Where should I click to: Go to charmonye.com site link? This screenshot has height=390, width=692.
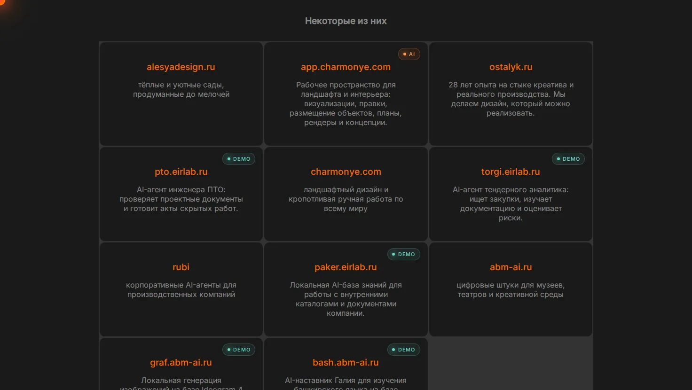pos(346,172)
